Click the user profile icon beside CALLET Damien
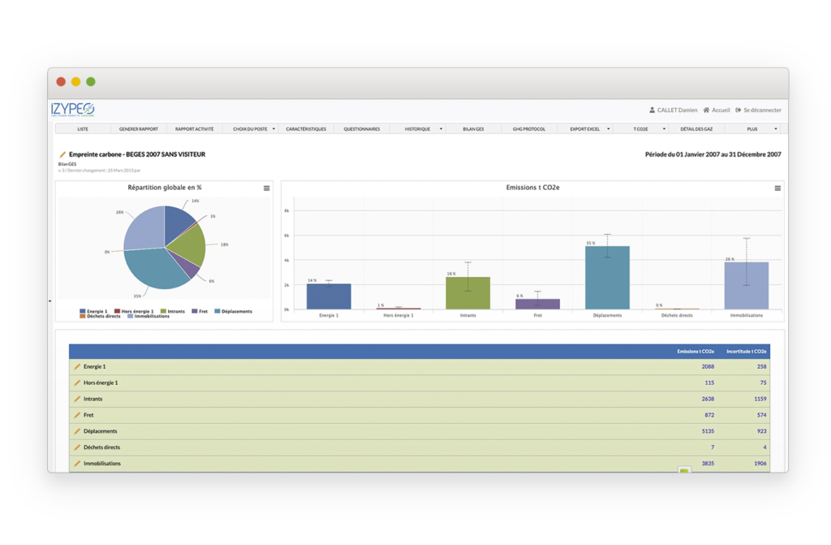The height and width of the screenshot is (545, 831). [x=652, y=110]
